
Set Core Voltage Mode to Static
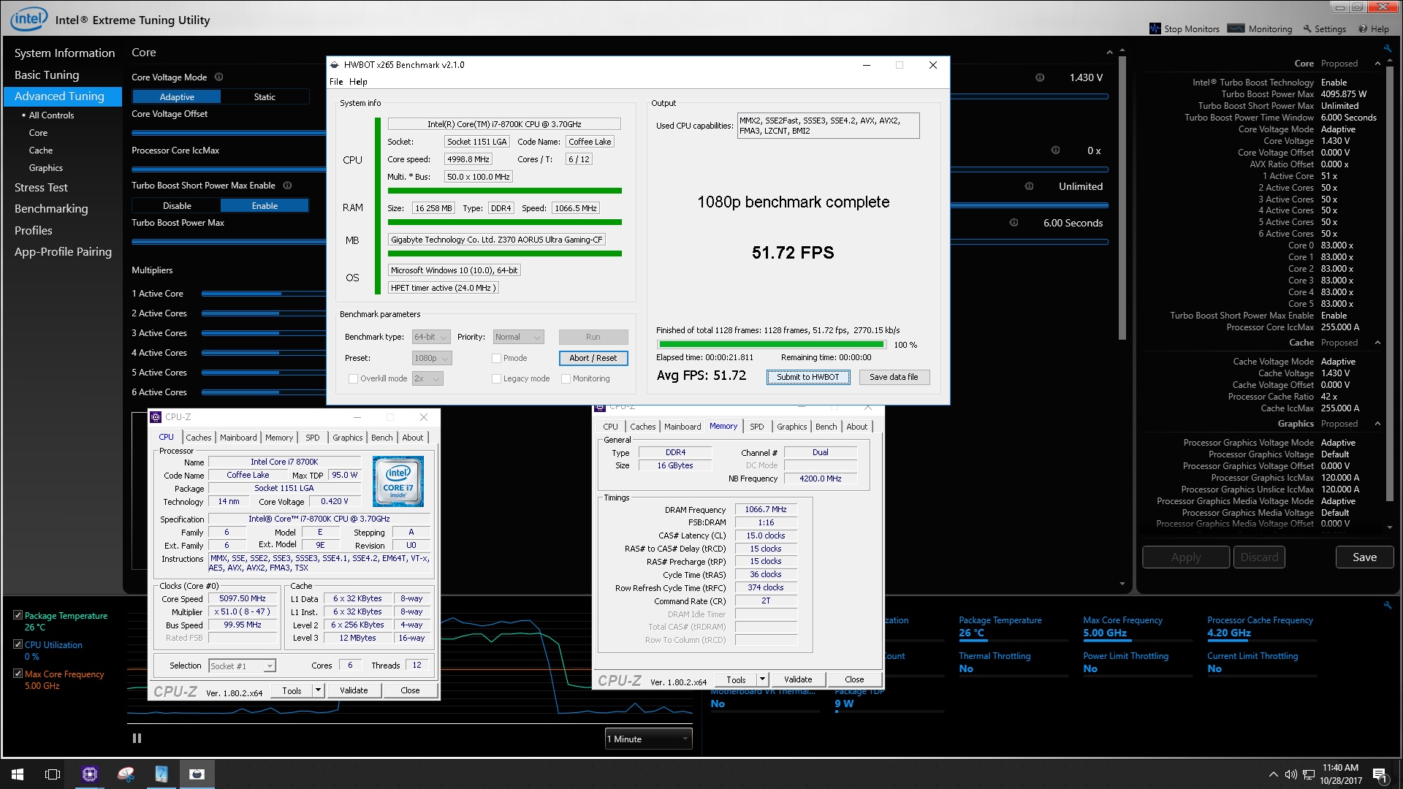tap(265, 96)
